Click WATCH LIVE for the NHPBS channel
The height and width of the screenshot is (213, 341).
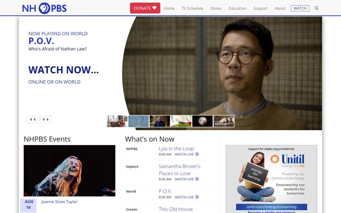(184, 154)
